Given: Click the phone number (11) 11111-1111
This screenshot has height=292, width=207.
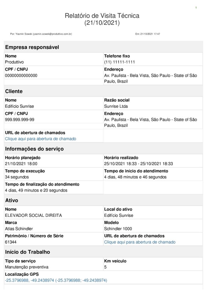Looking at the screenshot, I should (119, 62).
